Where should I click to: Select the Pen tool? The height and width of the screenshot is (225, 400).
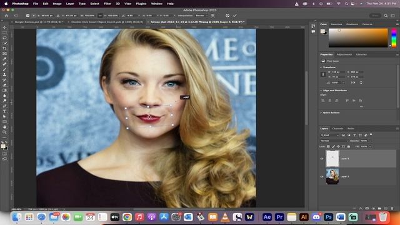pos(4,106)
